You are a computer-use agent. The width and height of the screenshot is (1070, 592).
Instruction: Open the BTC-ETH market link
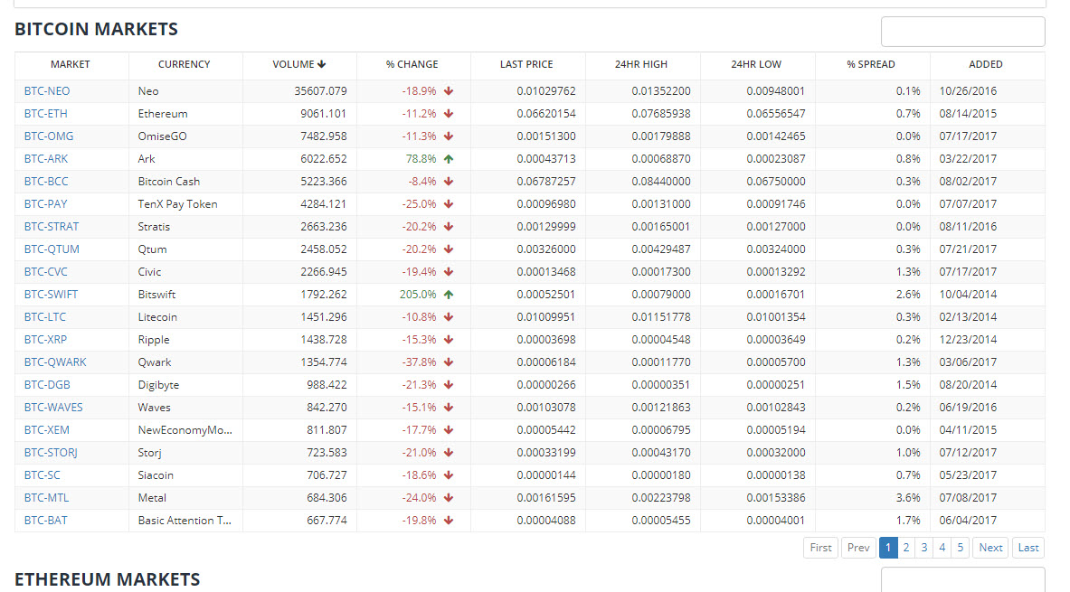point(46,114)
